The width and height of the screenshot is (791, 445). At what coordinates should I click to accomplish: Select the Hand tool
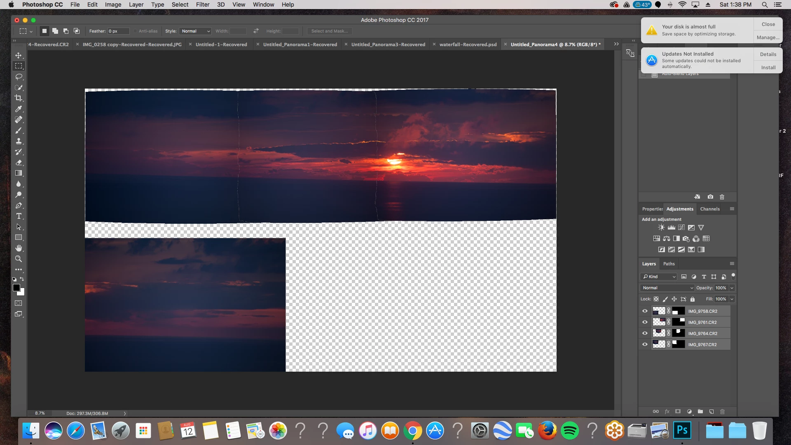point(19,248)
